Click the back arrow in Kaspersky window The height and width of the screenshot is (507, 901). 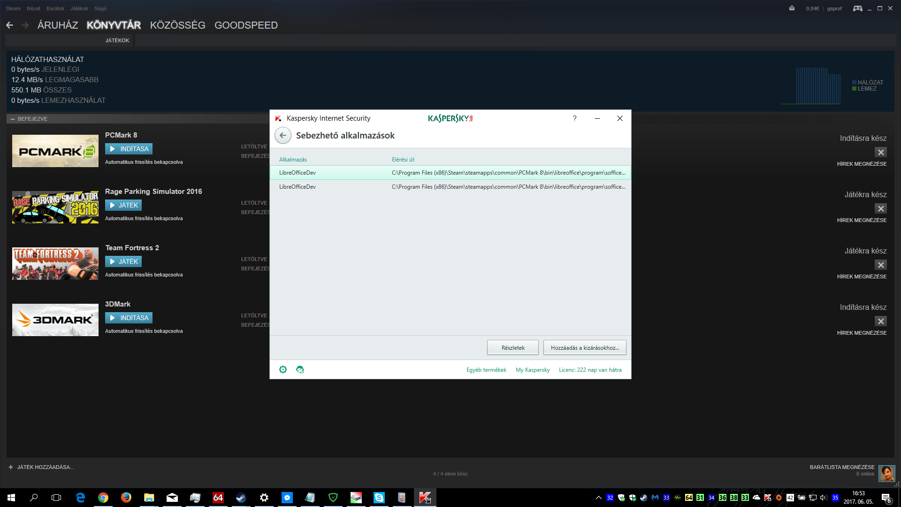tap(283, 135)
